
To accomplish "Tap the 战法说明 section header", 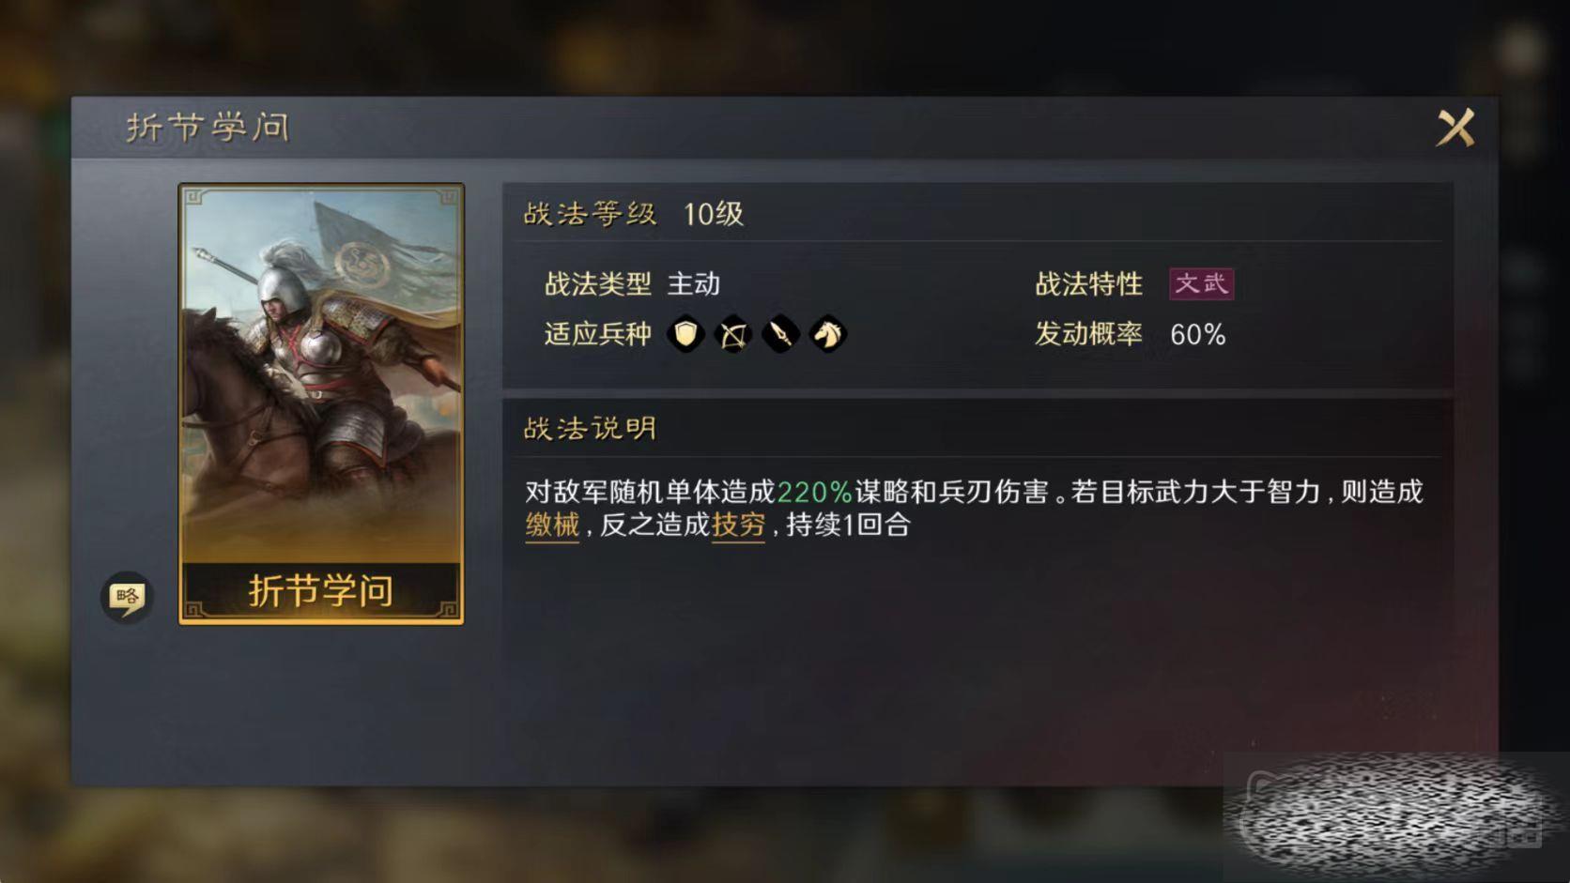I will pyautogui.click(x=590, y=429).
